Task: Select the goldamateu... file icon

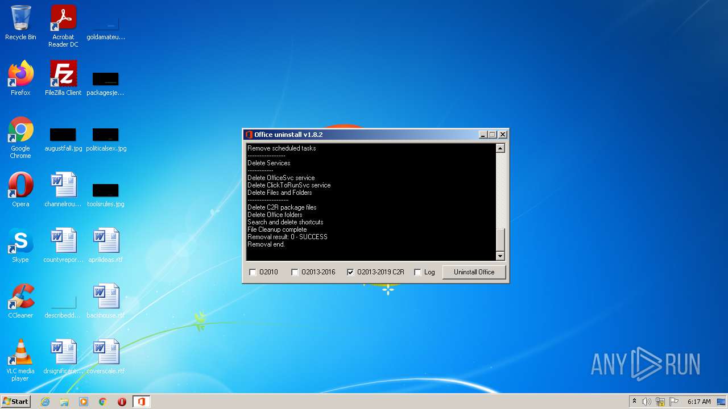Action: point(106,28)
